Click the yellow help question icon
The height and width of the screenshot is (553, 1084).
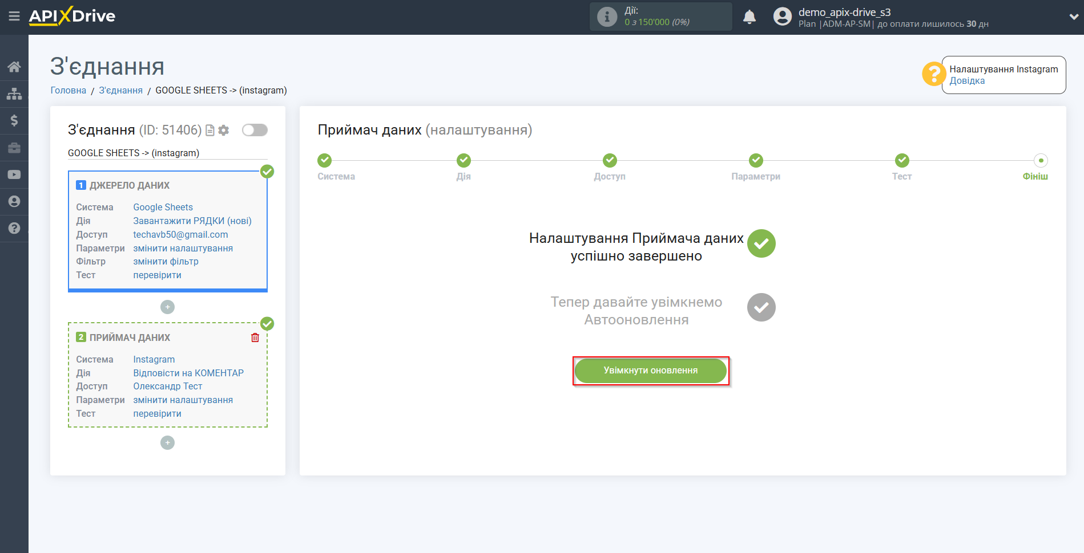[934, 74]
